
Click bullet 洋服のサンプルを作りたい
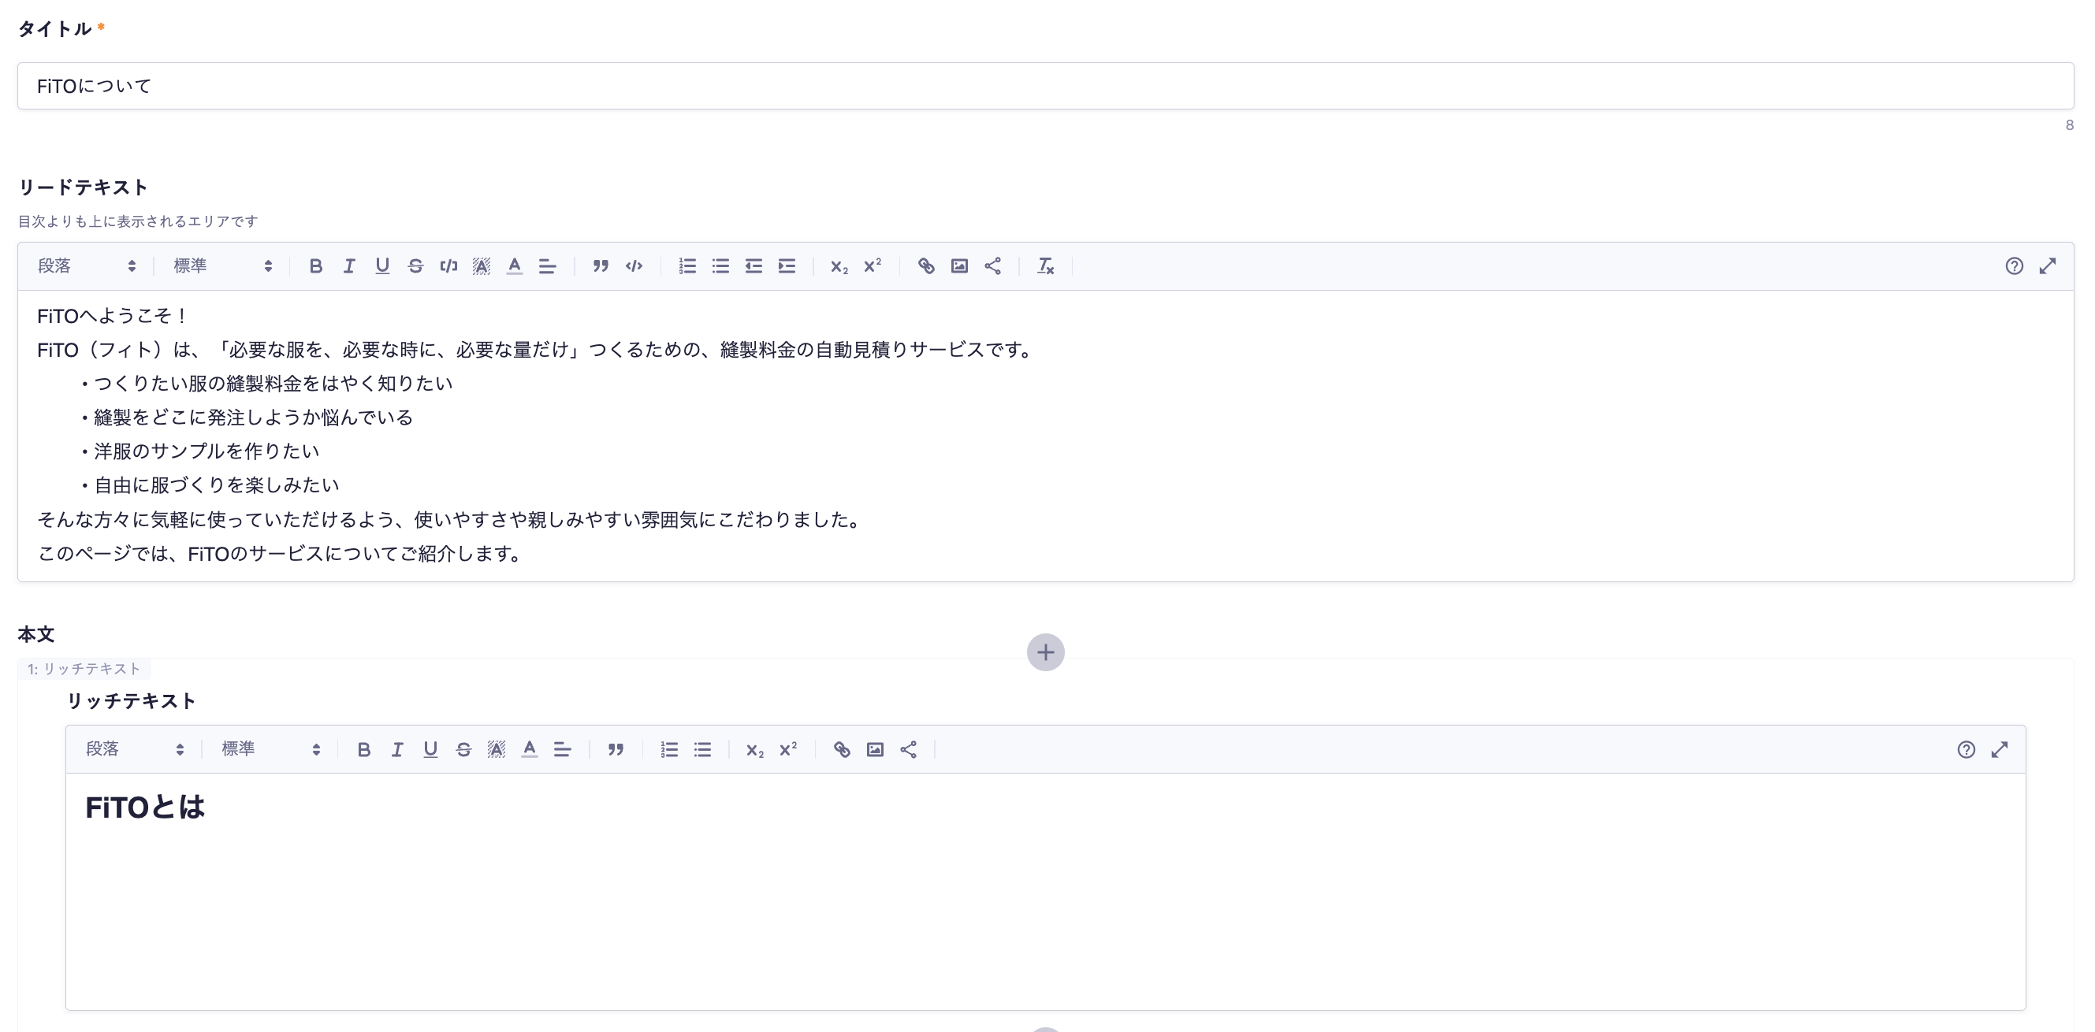point(200,451)
